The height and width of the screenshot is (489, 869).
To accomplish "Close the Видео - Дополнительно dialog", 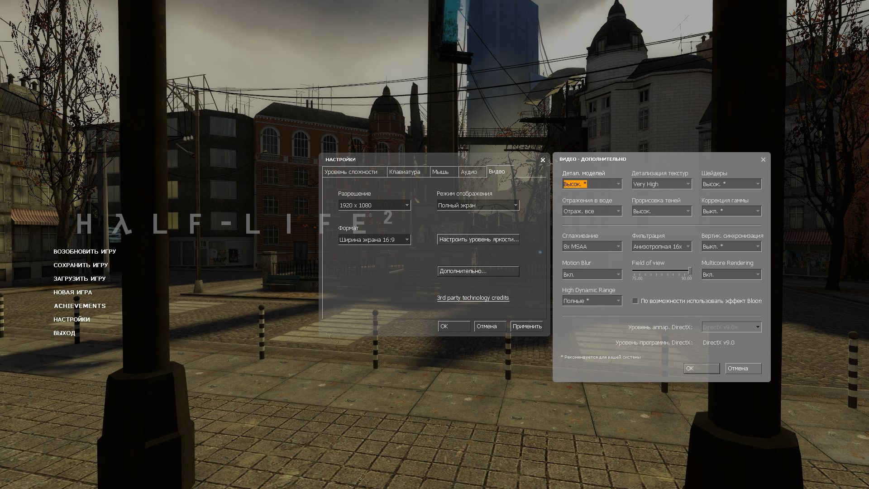I will click(x=763, y=159).
